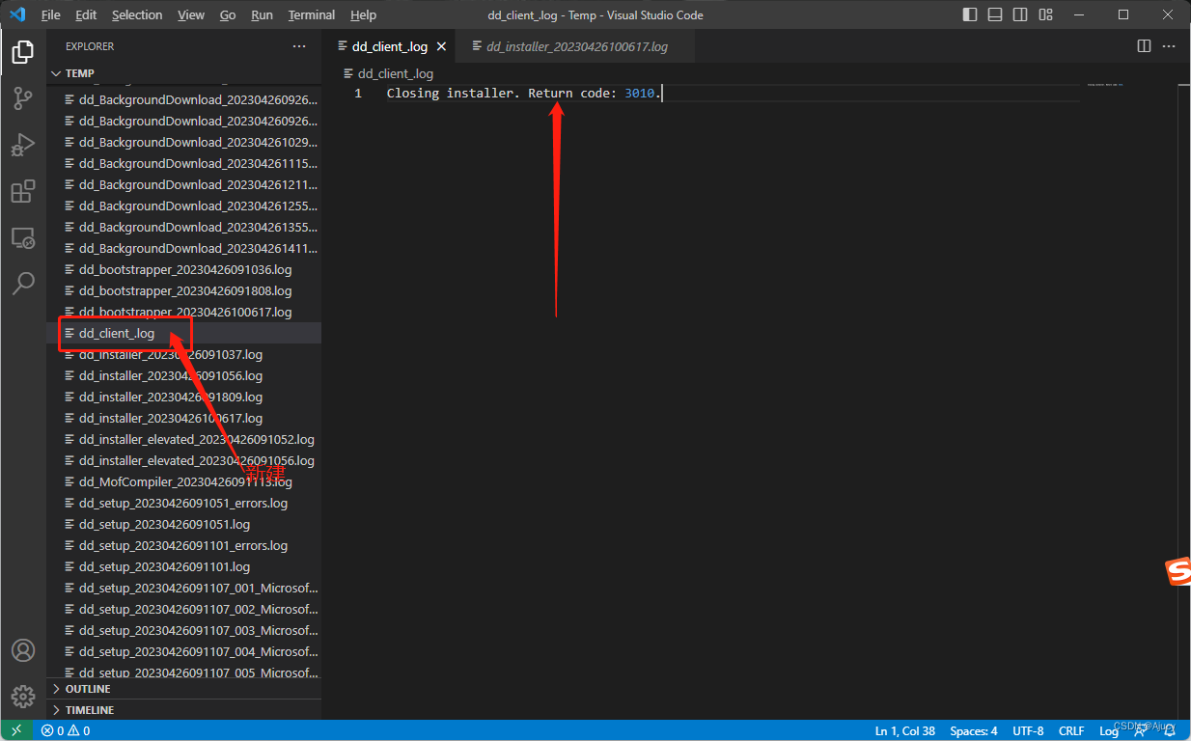Toggle the panel layout control

(x=995, y=14)
